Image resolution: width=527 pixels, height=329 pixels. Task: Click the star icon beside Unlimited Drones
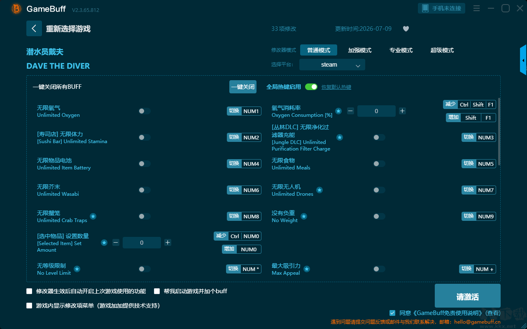319,190
